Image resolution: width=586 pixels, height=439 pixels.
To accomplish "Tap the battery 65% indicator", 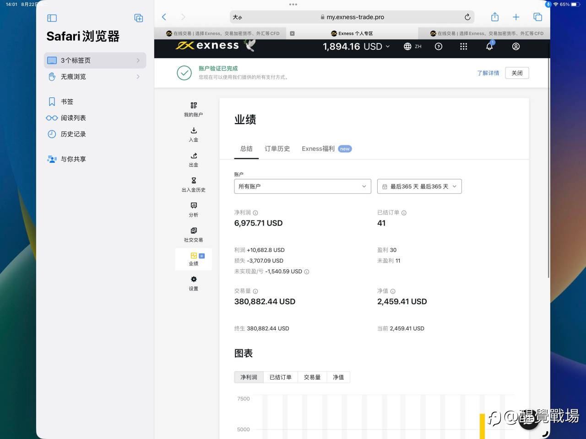I will click(x=570, y=5).
